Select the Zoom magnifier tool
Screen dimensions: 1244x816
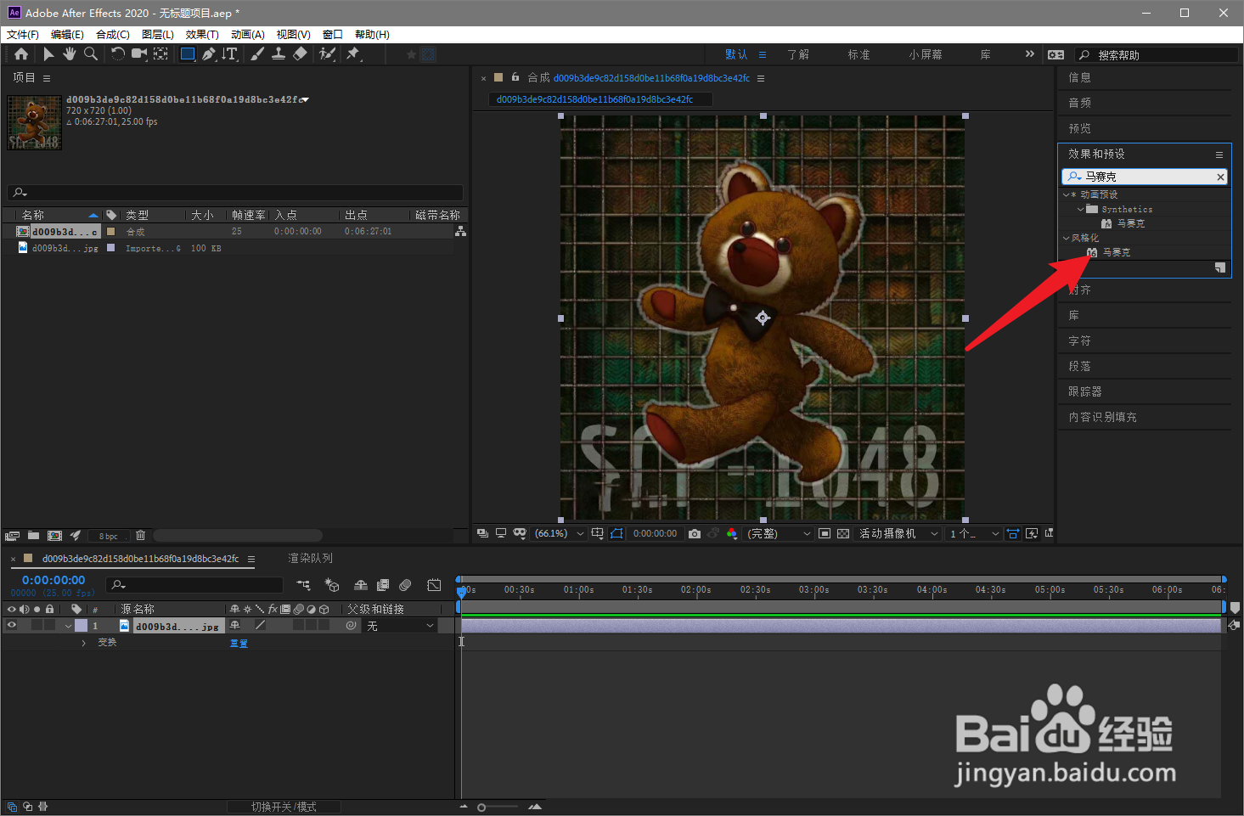90,54
